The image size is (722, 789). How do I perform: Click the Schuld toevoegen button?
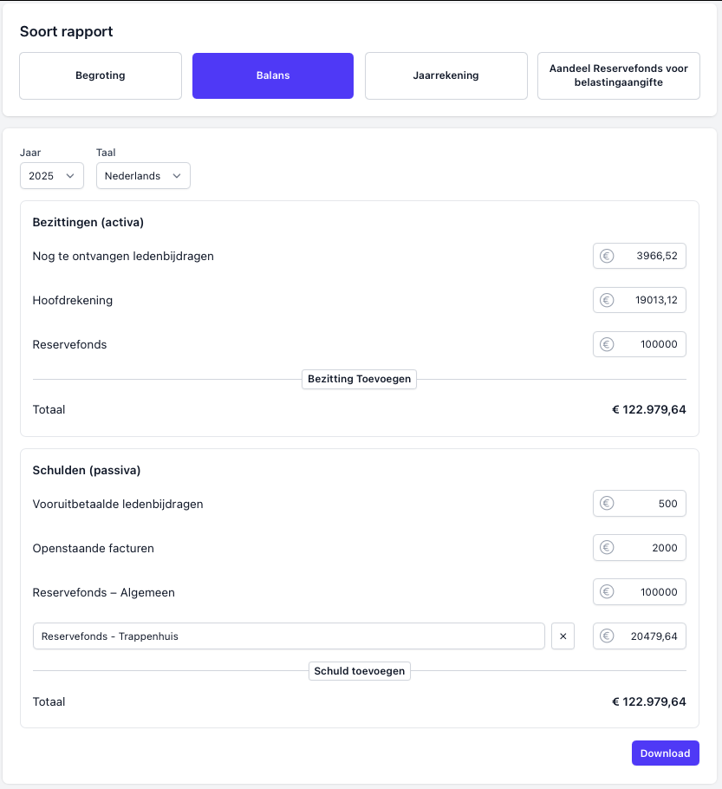tap(359, 671)
